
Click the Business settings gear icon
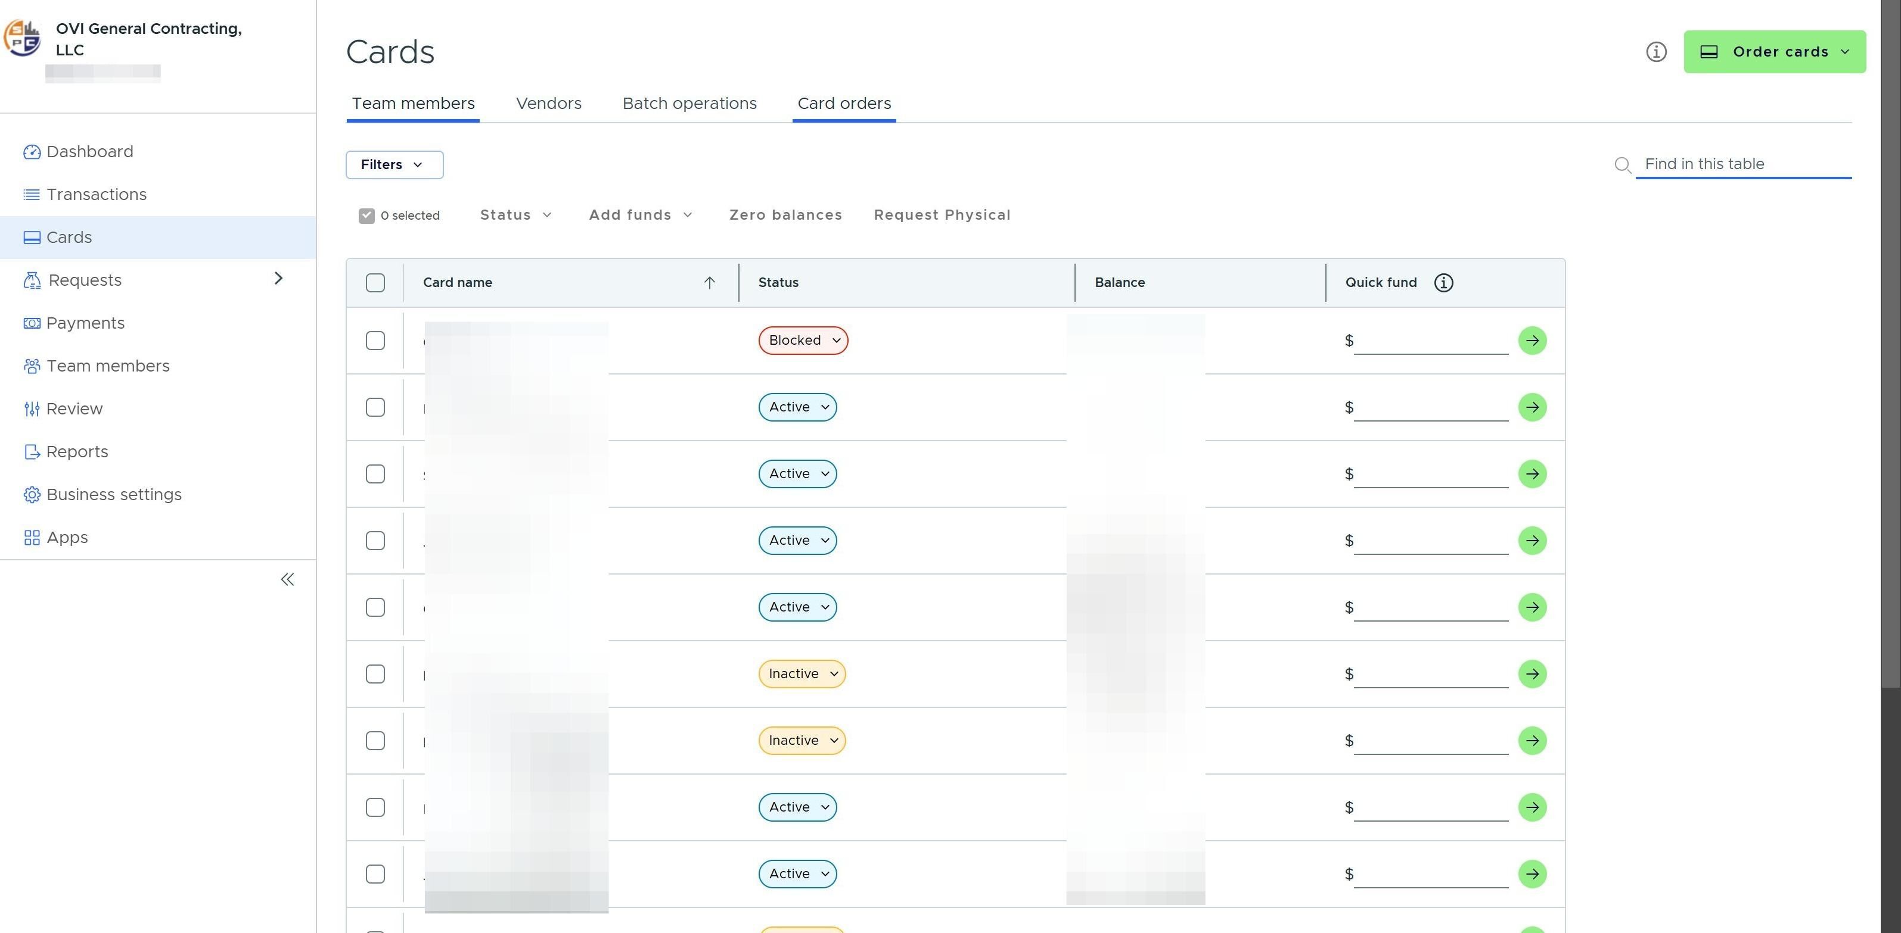31,495
